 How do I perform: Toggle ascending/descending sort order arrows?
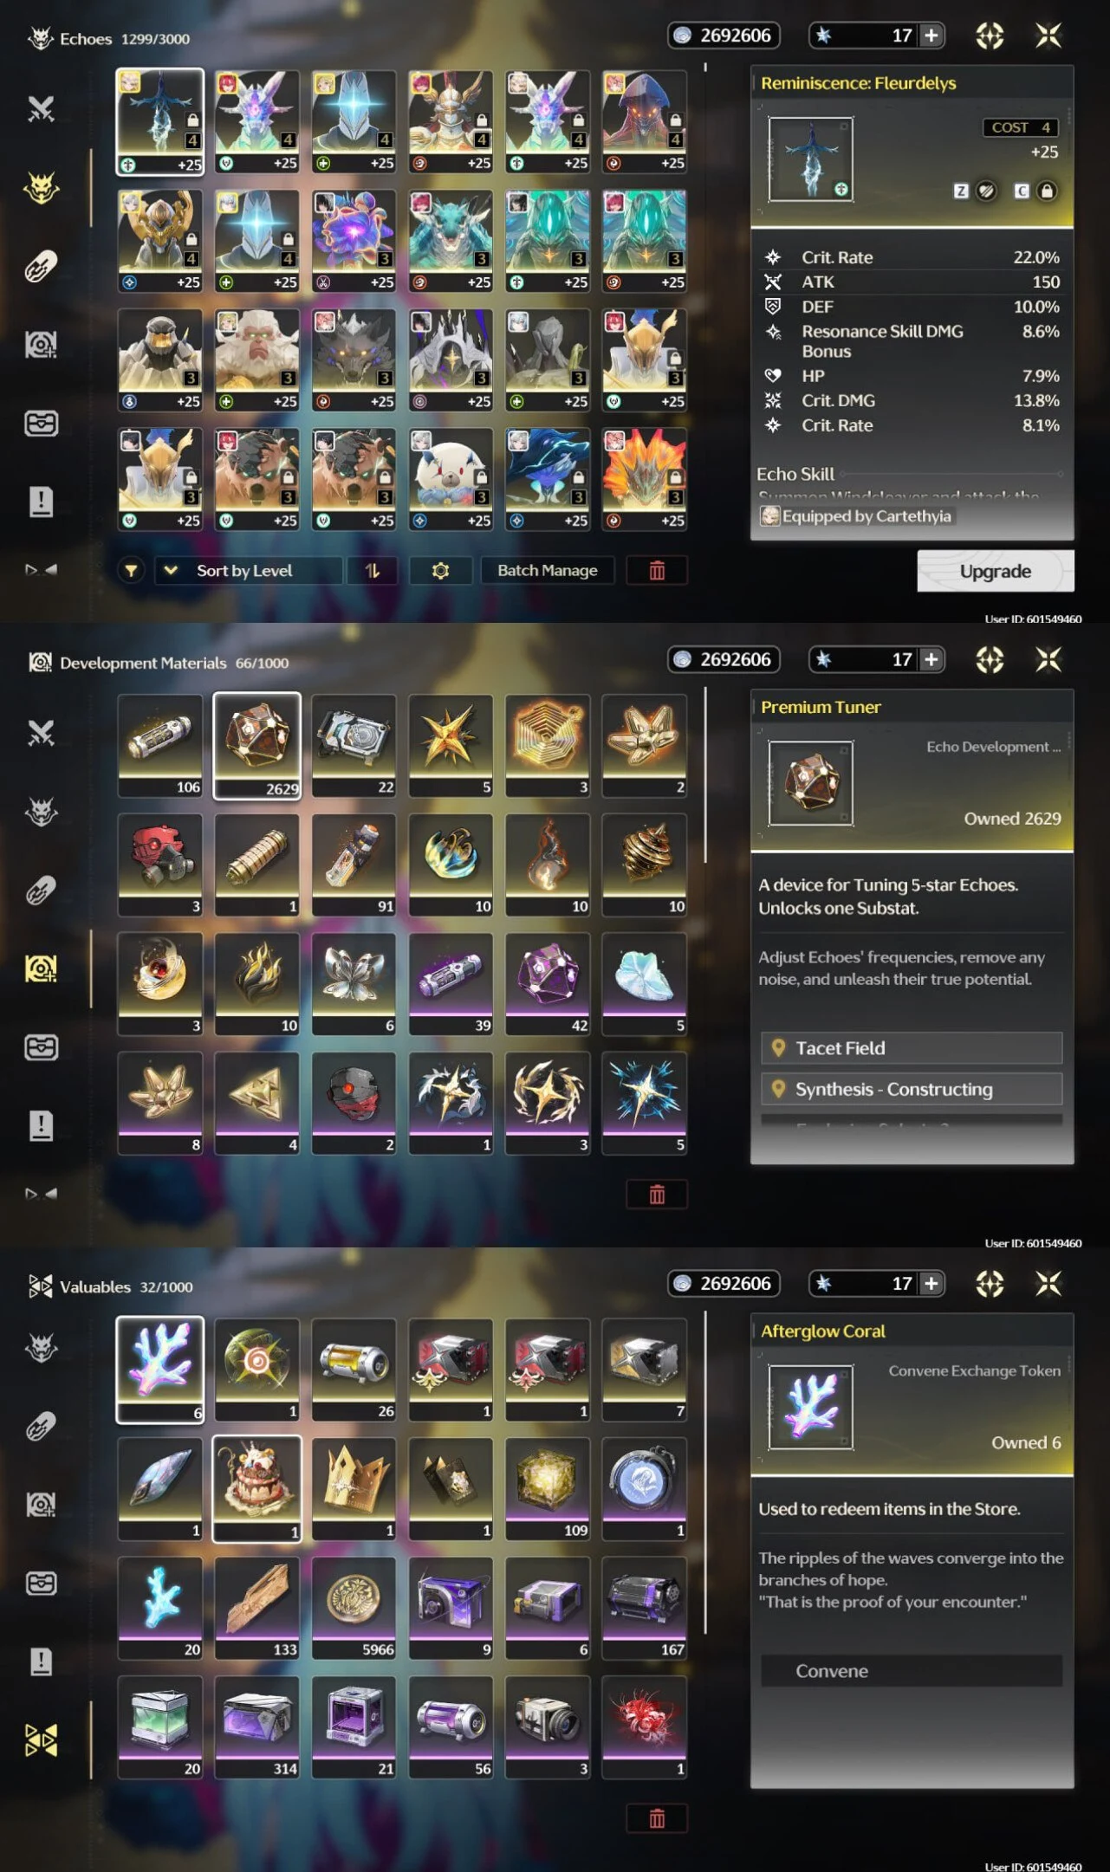point(372,570)
